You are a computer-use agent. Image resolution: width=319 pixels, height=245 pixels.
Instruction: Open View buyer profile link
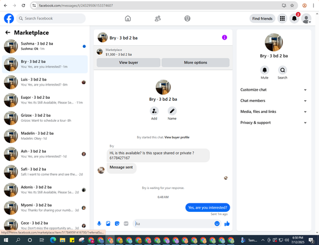(x=177, y=137)
